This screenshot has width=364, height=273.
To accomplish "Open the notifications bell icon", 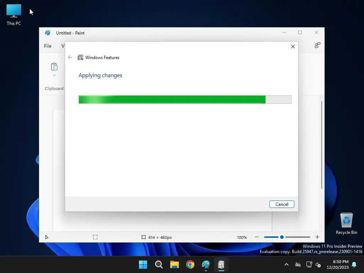I will pos(354,264).
